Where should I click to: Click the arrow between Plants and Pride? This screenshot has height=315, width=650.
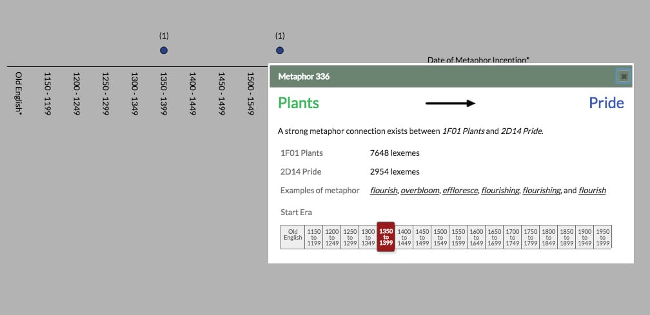point(449,103)
